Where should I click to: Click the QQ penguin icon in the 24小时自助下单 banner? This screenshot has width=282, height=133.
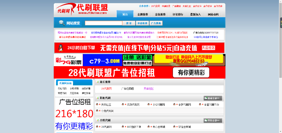(x=61, y=48)
